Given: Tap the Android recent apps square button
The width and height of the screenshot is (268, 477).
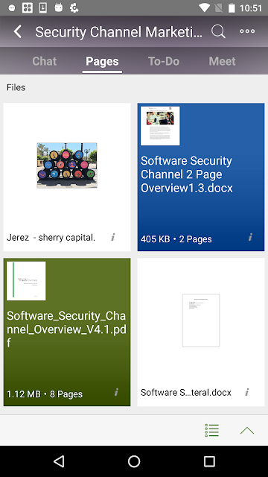Looking at the screenshot, I should click(209, 461).
